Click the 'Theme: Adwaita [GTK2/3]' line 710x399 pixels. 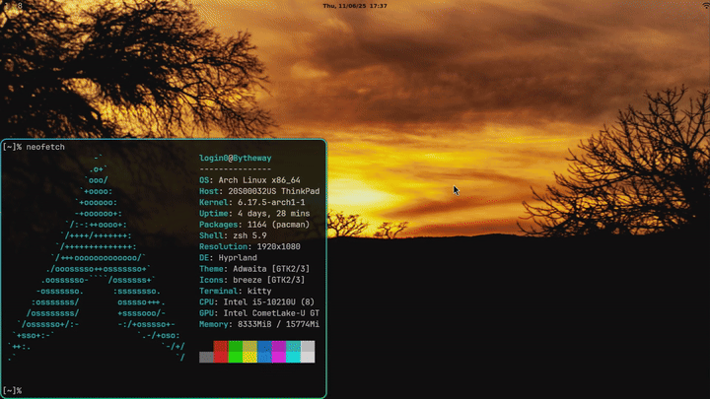pos(254,269)
